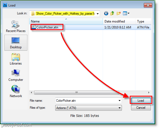This screenshot has width=159, height=128.
Task: Open the Files of type dropdown
Action: coord(89,108)
